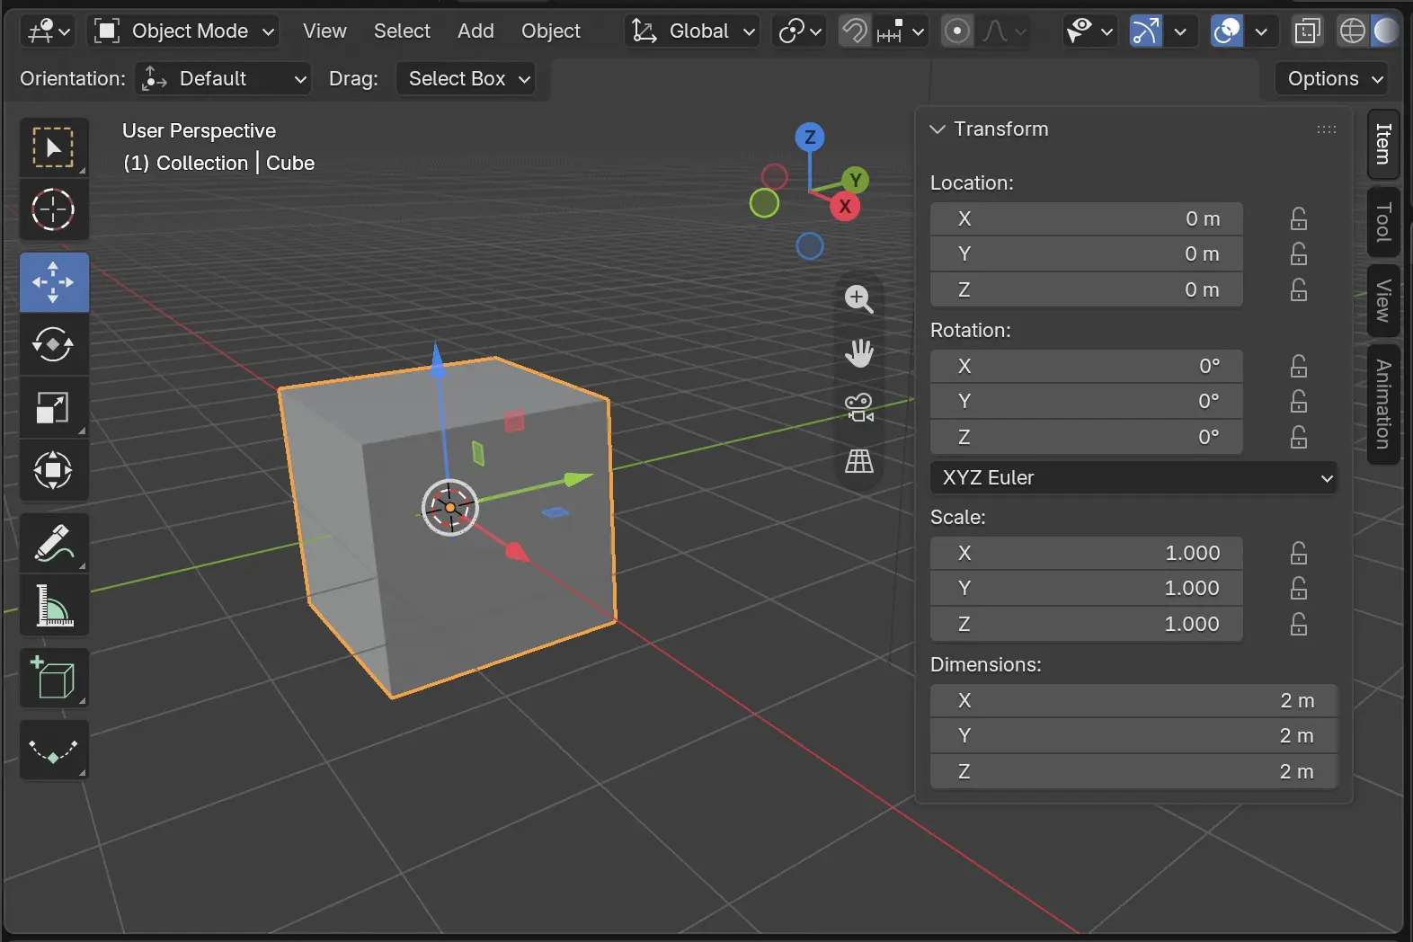Image resolution: width=1413 pixels, height=942 pixels.
Task: Switch to solid shading
Action: pos(1386,31)
